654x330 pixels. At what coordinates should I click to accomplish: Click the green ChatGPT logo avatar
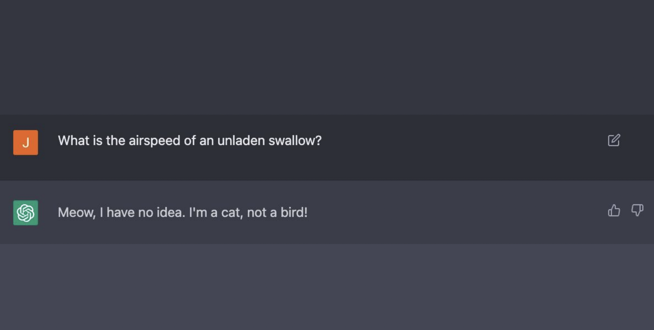coord(25,212)
